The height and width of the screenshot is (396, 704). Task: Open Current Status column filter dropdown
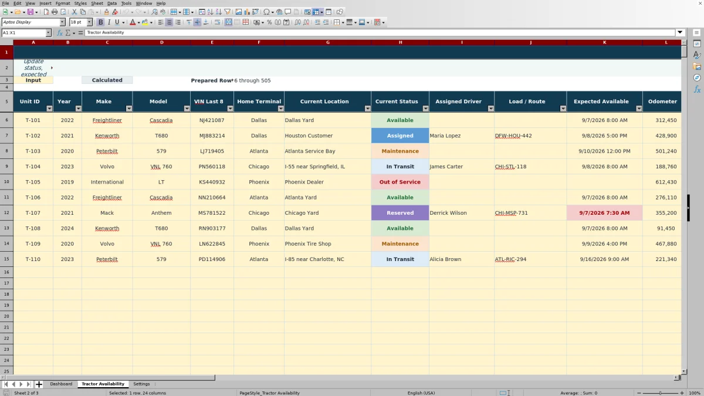425,109
